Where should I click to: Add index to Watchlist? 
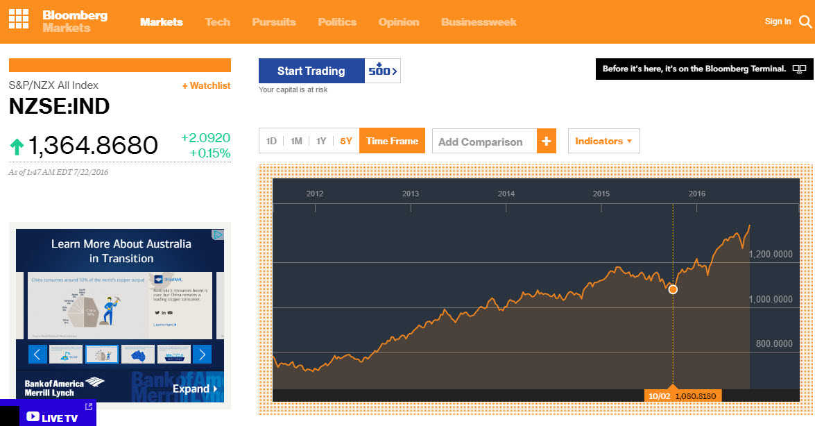[206, 86]
